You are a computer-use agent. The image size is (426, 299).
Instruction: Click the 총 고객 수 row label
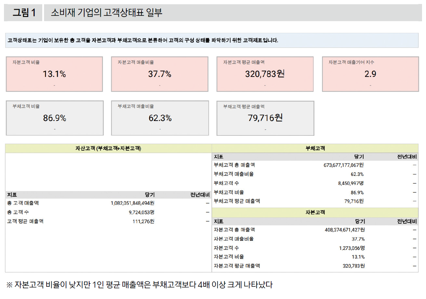(18, 212)
